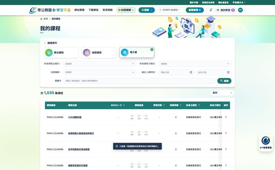Select the 組裝課程 filter card
Viewport: 275px width, 170px height.
click(99, 53)
